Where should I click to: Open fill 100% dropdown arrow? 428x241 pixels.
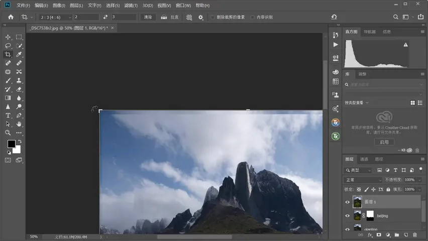[x=419, y=189]
